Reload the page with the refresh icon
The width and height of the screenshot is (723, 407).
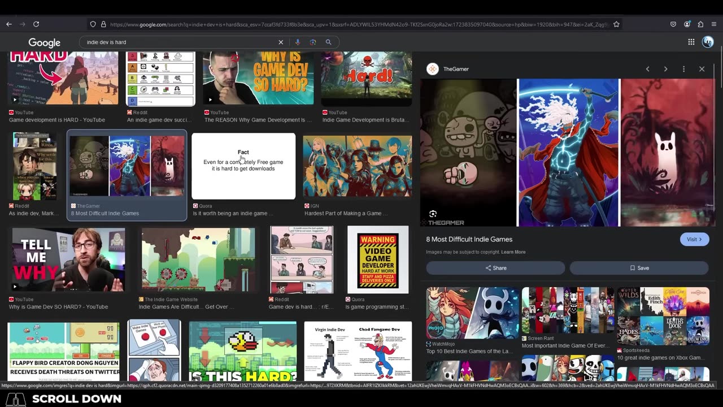click(x=36, y=24)
